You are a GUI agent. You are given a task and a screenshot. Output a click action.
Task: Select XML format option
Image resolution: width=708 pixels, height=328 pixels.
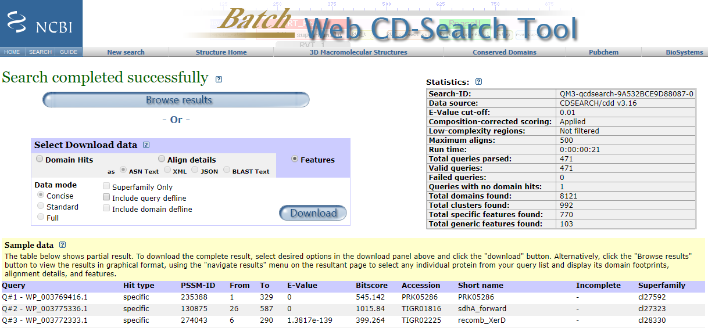tap(167, 171)
